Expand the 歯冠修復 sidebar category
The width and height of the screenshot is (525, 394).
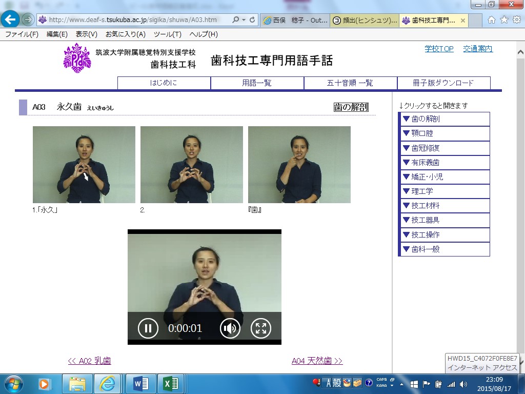[444, 148]
